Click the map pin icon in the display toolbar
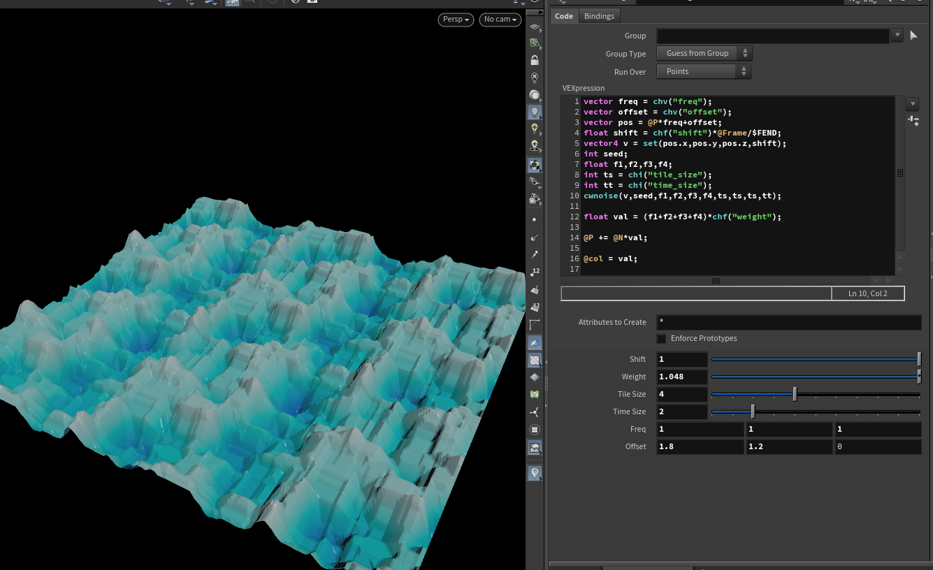 535,473
